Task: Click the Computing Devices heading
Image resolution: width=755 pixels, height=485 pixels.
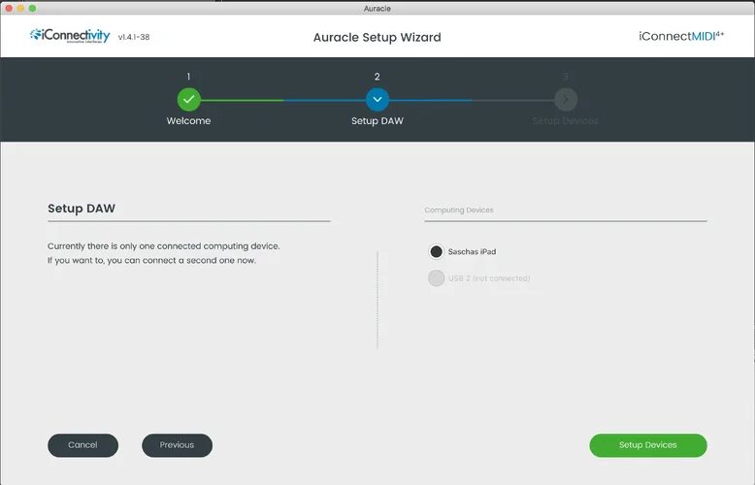Action: [459, 210]
